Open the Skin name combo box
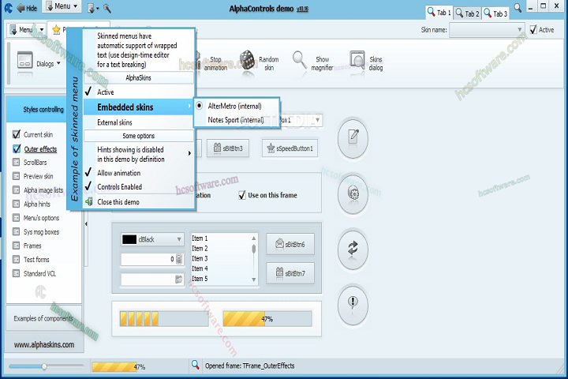 [487, 30]
